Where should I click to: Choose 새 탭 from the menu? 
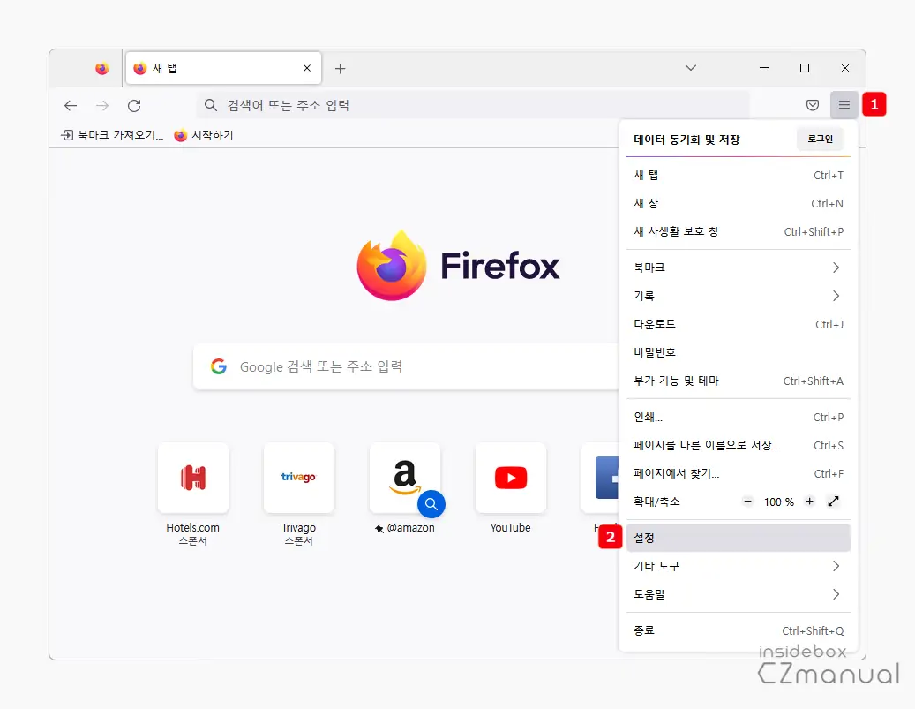click(x=739, y=175)
